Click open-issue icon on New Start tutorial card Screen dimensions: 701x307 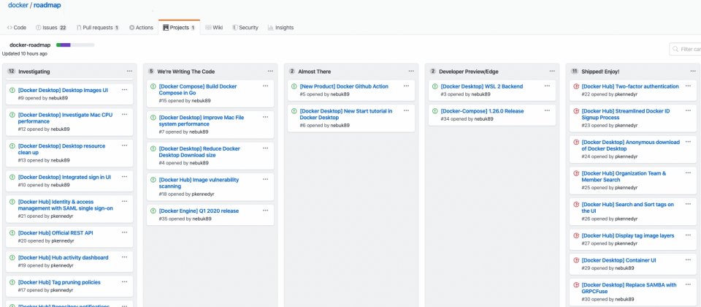coord(294,111)
